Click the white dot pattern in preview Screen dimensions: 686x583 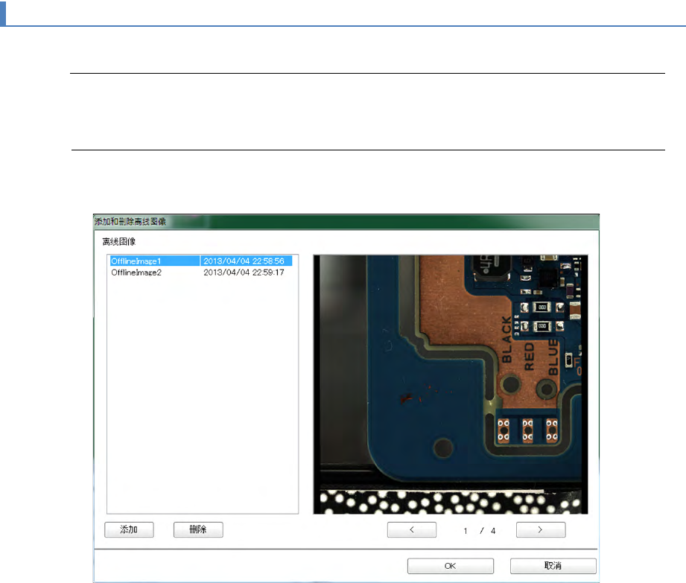pos(447,501)
